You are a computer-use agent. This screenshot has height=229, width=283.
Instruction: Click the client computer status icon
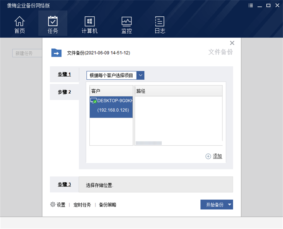pyautogui.click(x=93, y=101)
